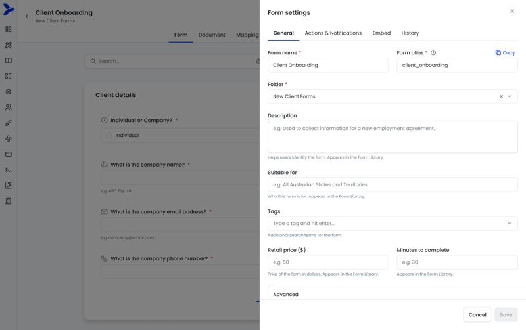The height and width of the screenshot is (330, 526).
Task: Click the Minutes to complete input field
Action: pos(457,262)
